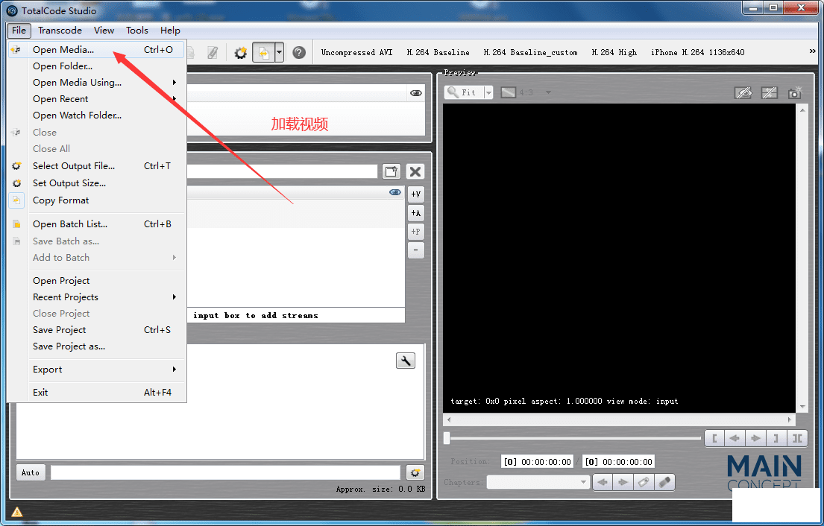Open the Transcode menu
The height and width of the screenshot is (526, 824).
coord(60,31)
